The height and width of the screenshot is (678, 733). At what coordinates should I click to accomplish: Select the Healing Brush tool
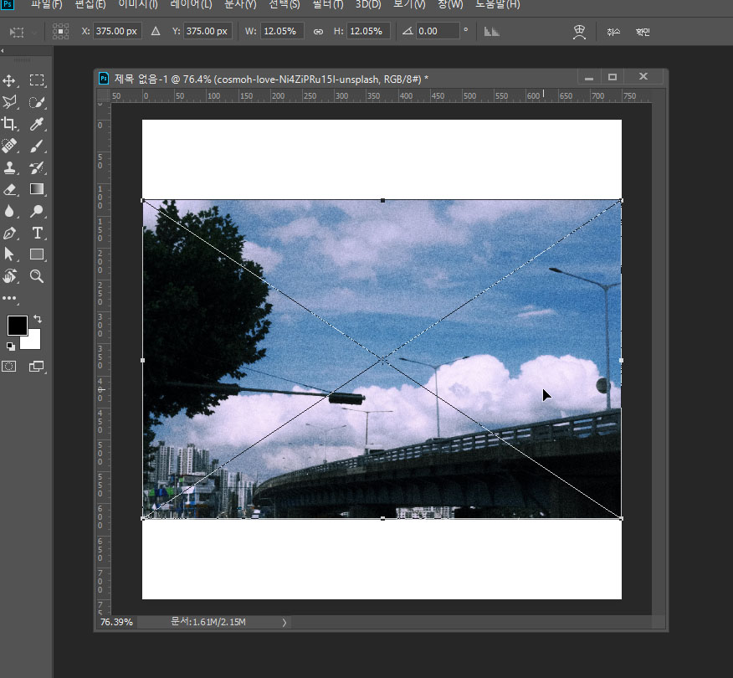[9, 146]
